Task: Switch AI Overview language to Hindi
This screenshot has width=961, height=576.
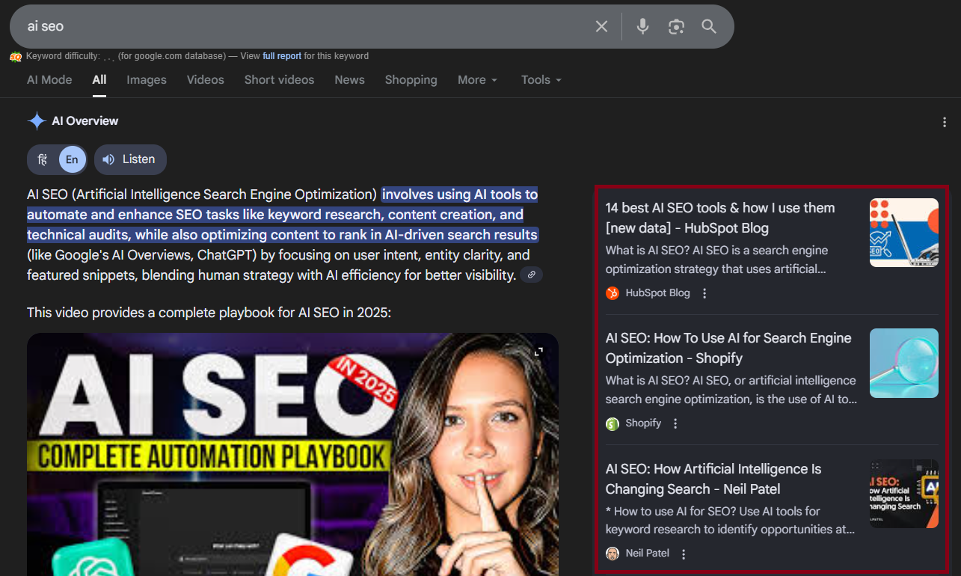Action: tap(43, 159)
